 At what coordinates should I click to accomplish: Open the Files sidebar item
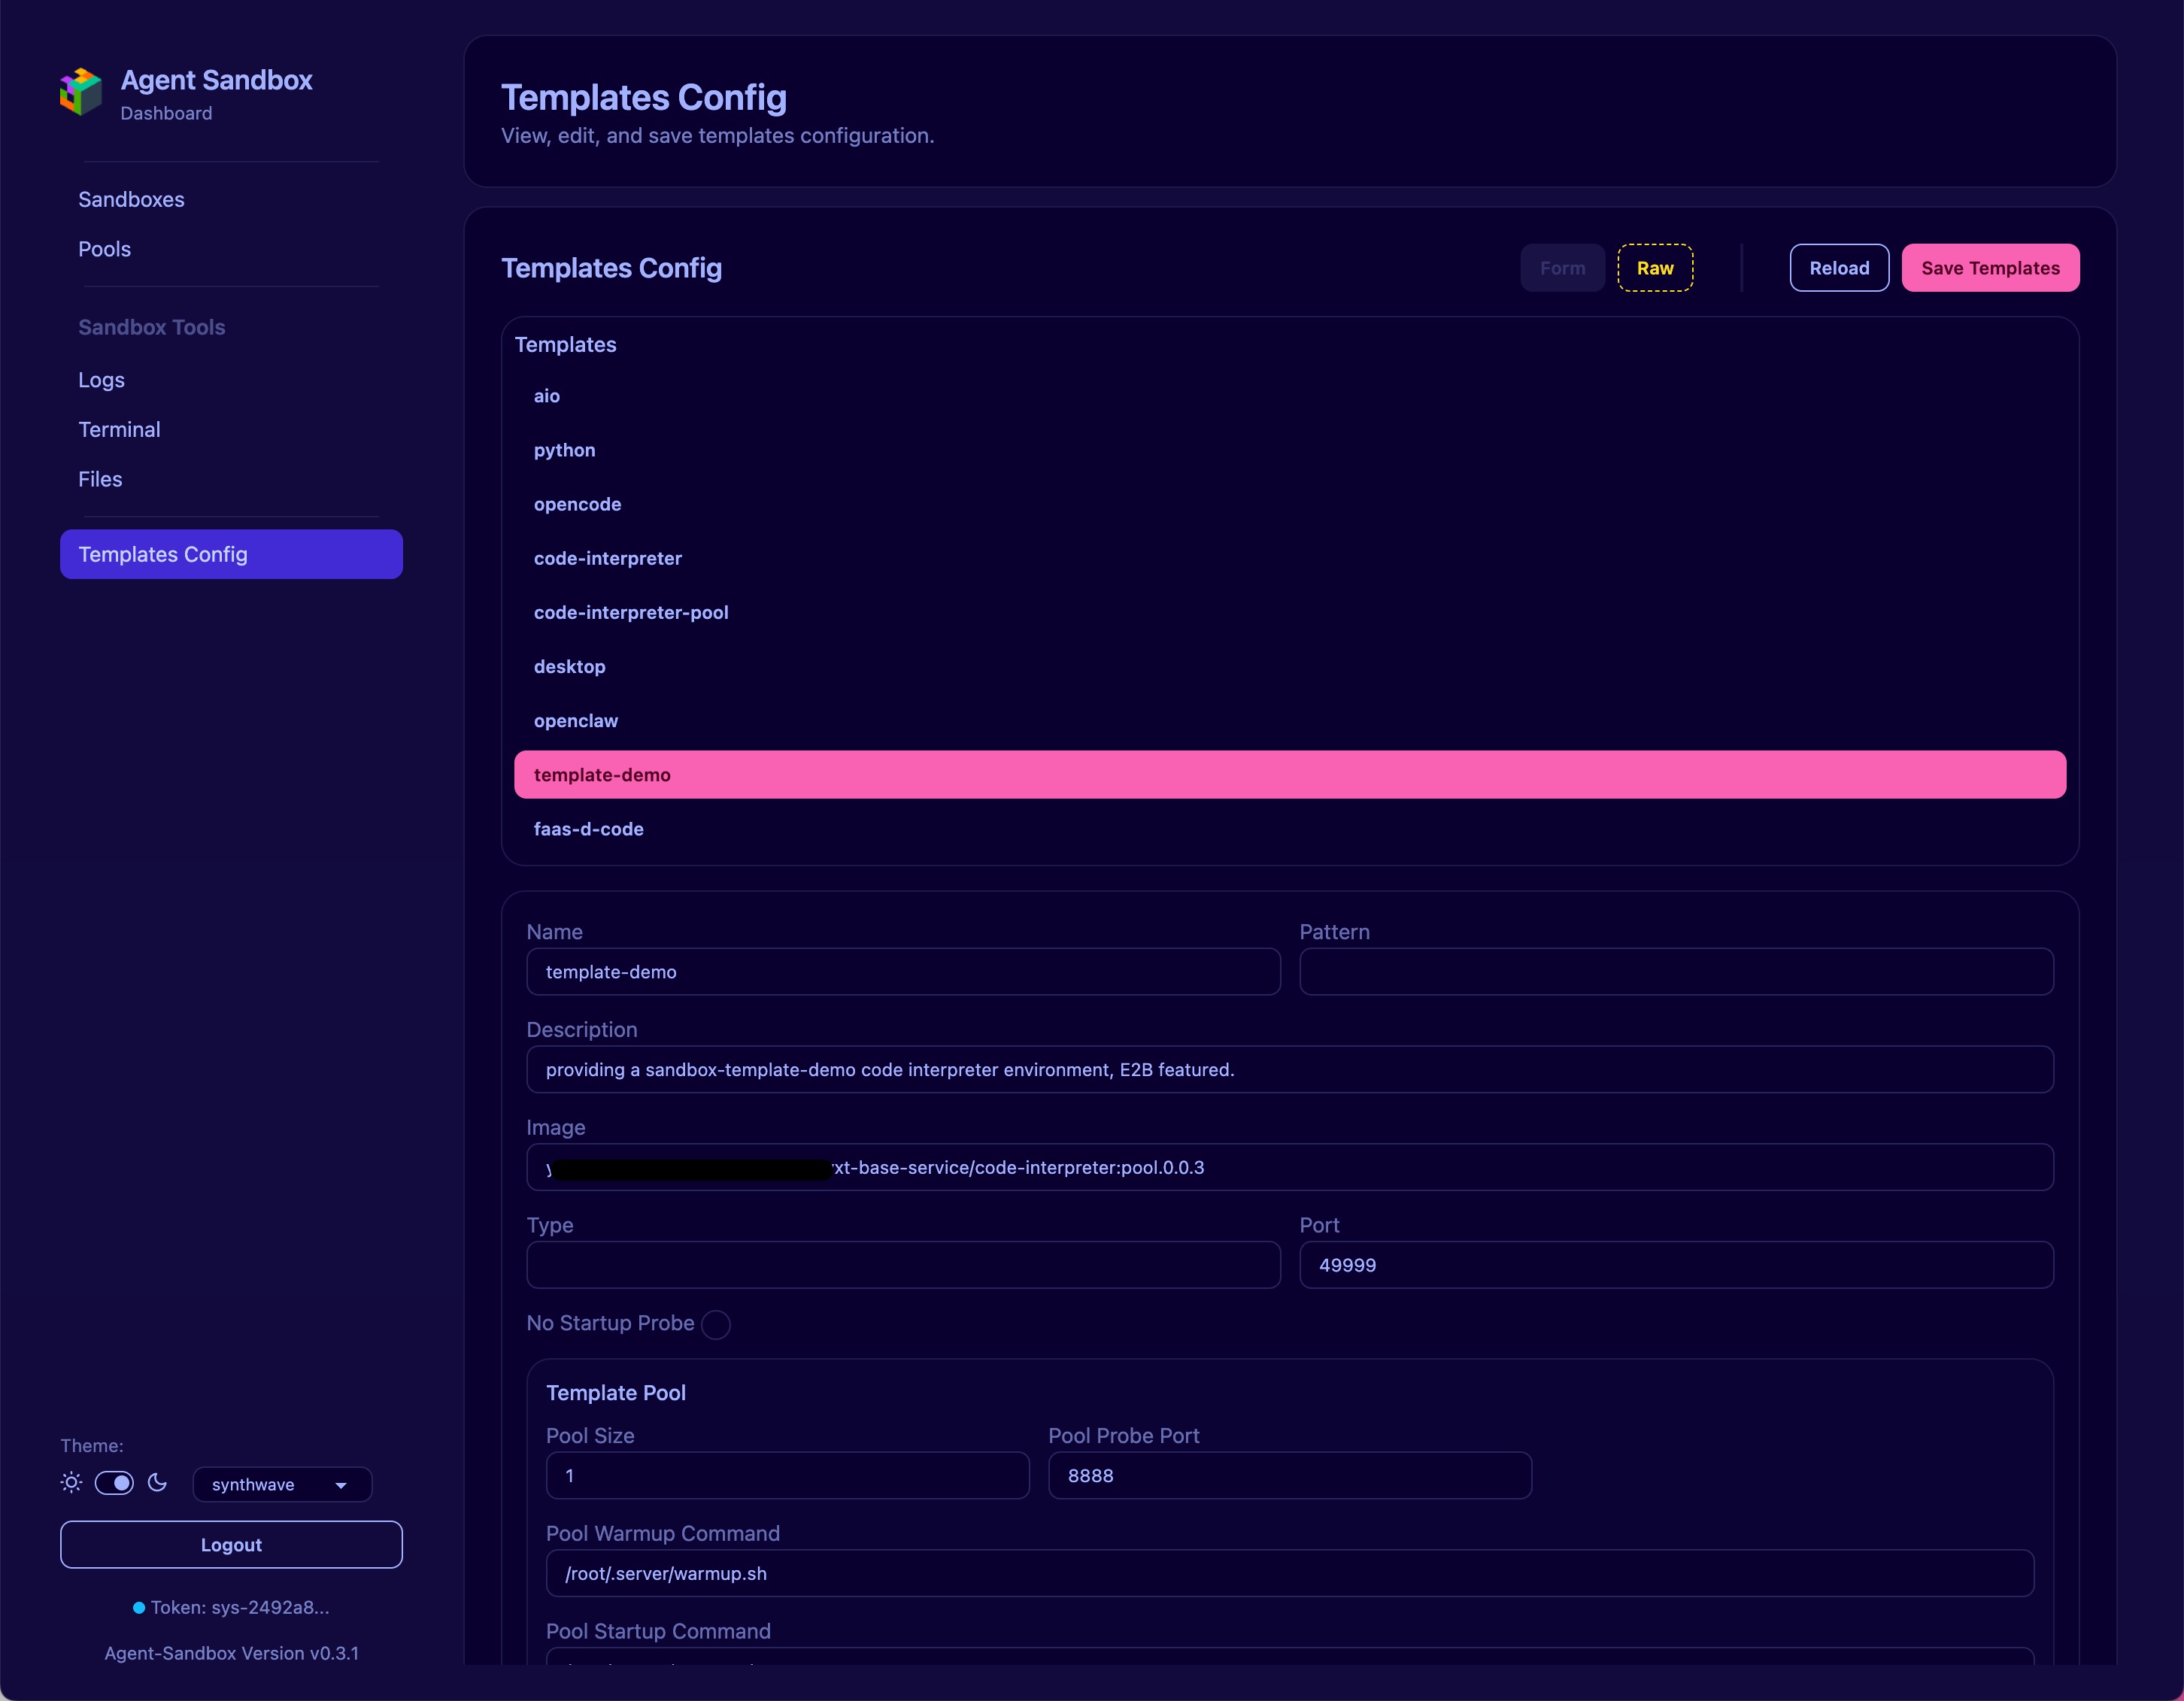(100, 479)
